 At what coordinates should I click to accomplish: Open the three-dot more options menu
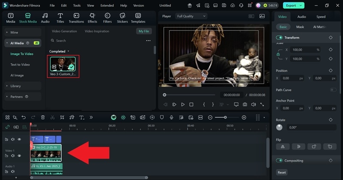point(148,41)
